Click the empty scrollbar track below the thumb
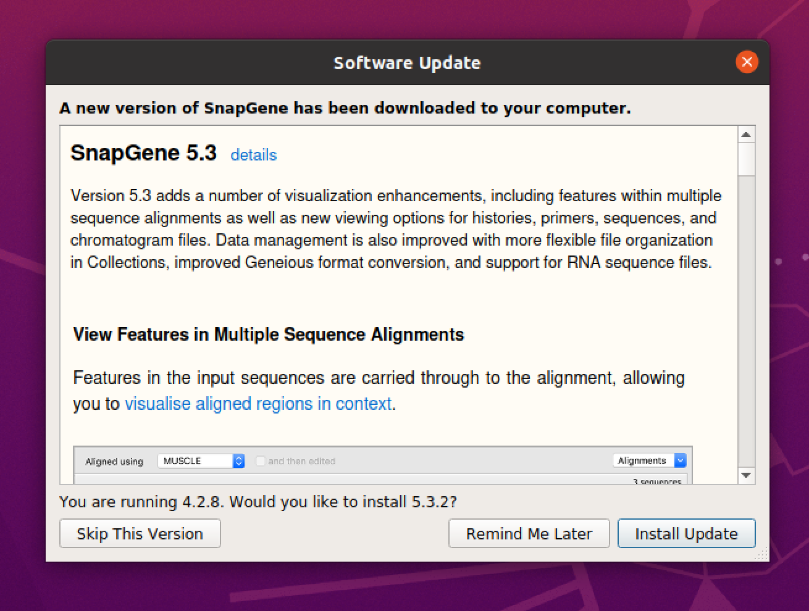 click(746, 321)
